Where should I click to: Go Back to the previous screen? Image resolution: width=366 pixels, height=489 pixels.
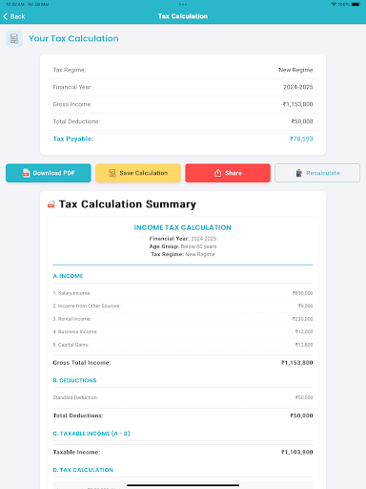point(14,16)
